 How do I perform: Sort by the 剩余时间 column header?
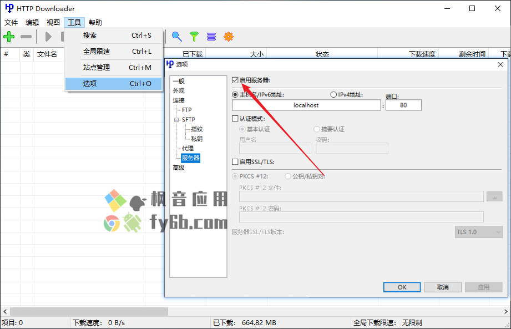click(472, 54)
